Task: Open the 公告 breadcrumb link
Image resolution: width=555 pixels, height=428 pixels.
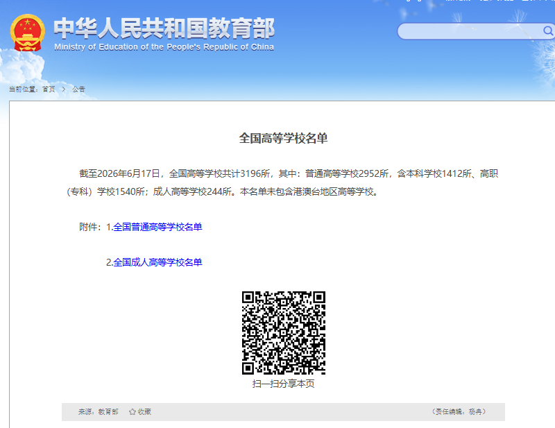Action: click(x=78, y=89)
